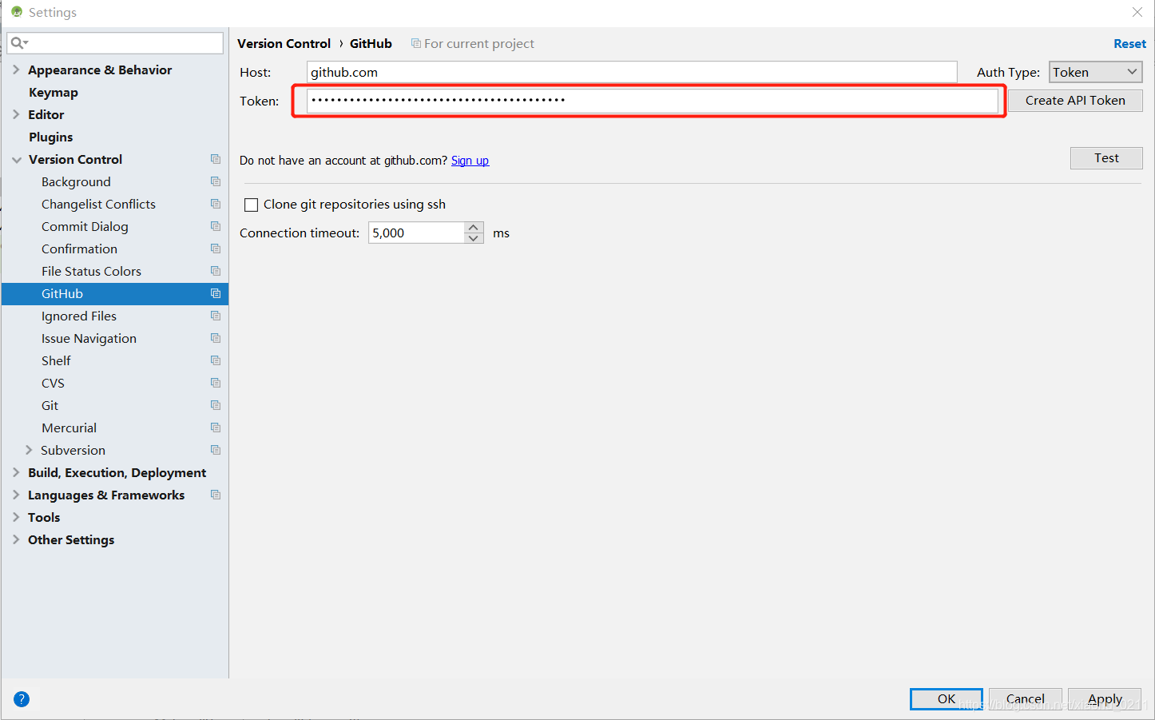This screenshot has width=1155, height=720.
Task: Click Version Control in the breadcrumb
Action: 284,43
